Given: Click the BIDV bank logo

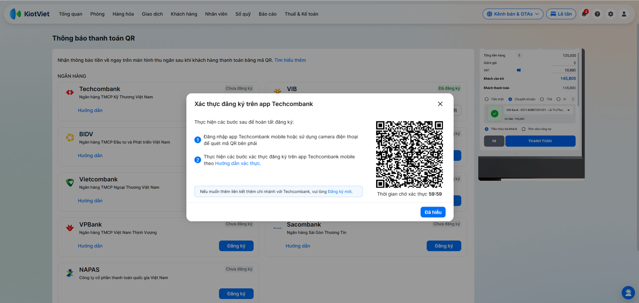Looking at the screenshot, I should (x=70, y=137).
